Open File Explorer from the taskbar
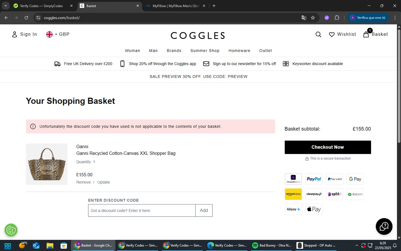The width and height of the screenshot is (401, 251). [50, 245]
